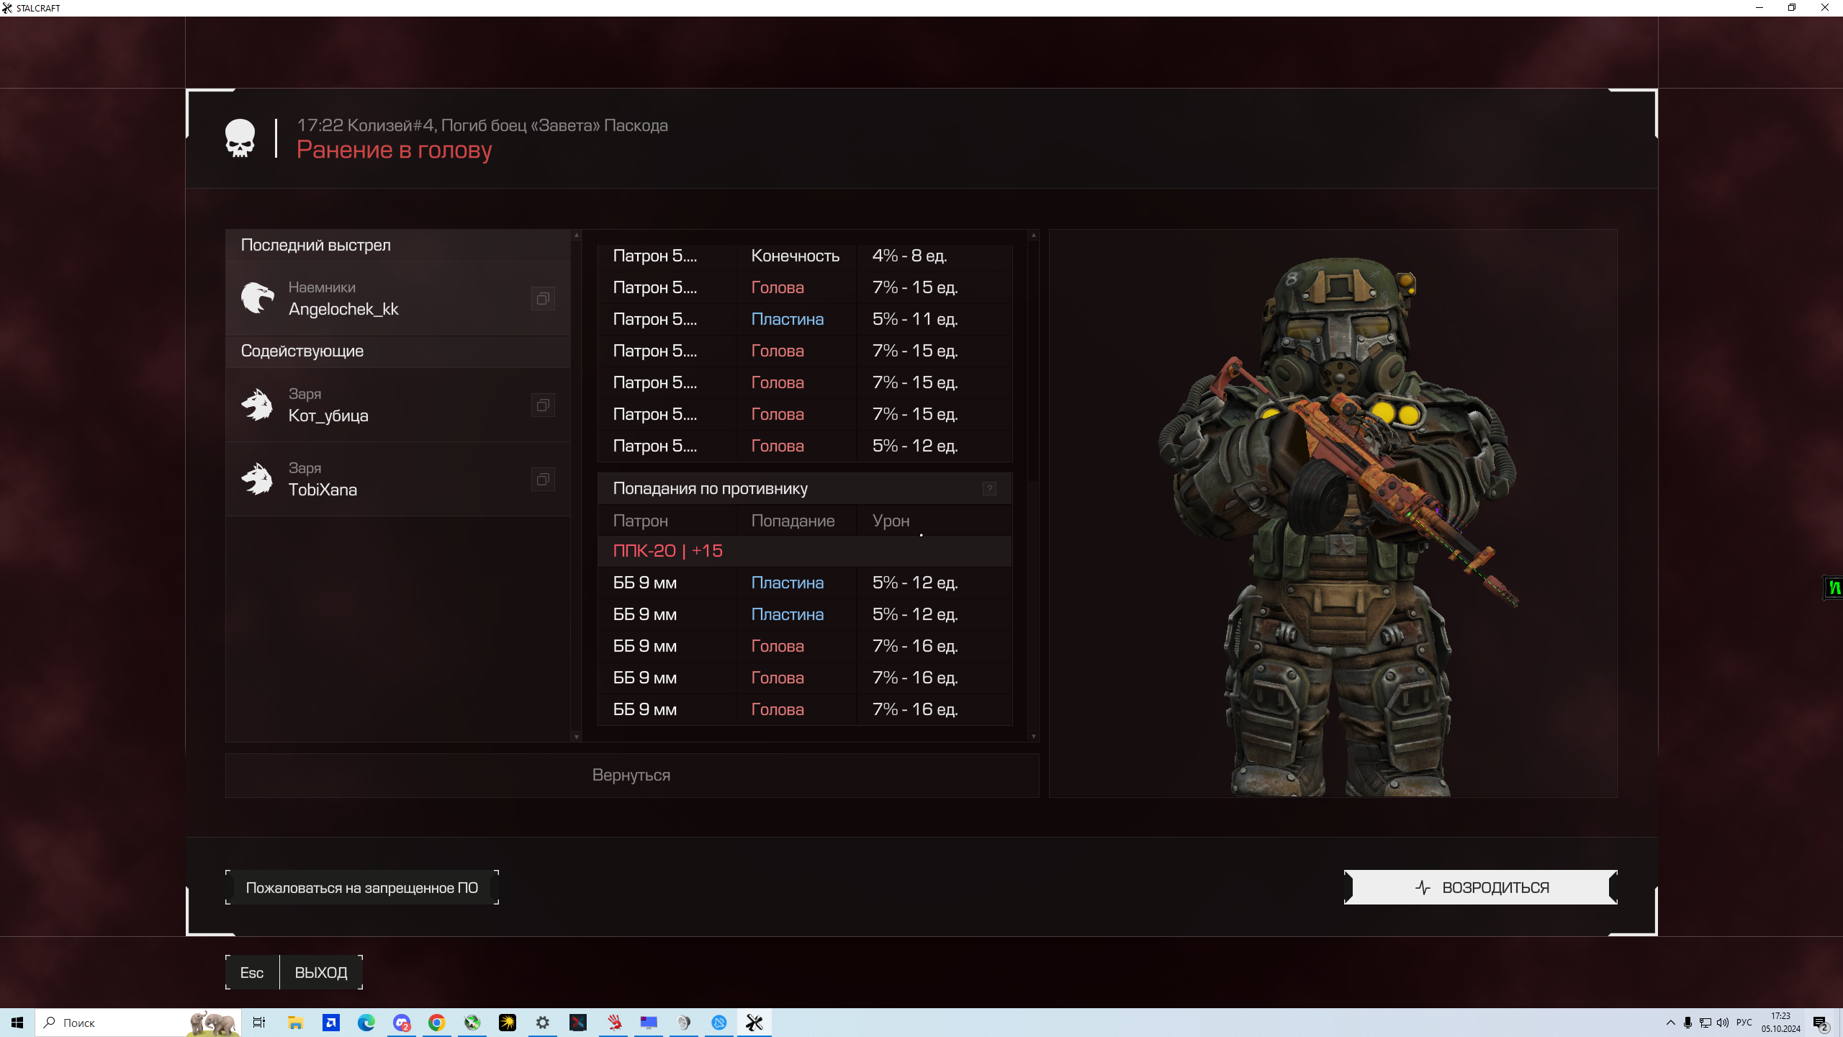Click the Урон column header

click(891, 521)
